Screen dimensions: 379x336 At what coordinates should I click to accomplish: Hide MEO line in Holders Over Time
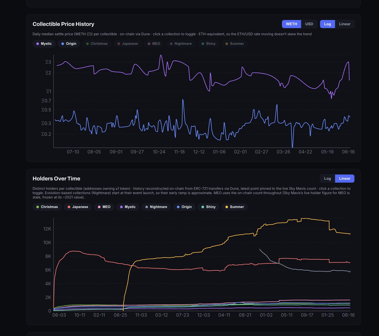[x=104, y=207]
